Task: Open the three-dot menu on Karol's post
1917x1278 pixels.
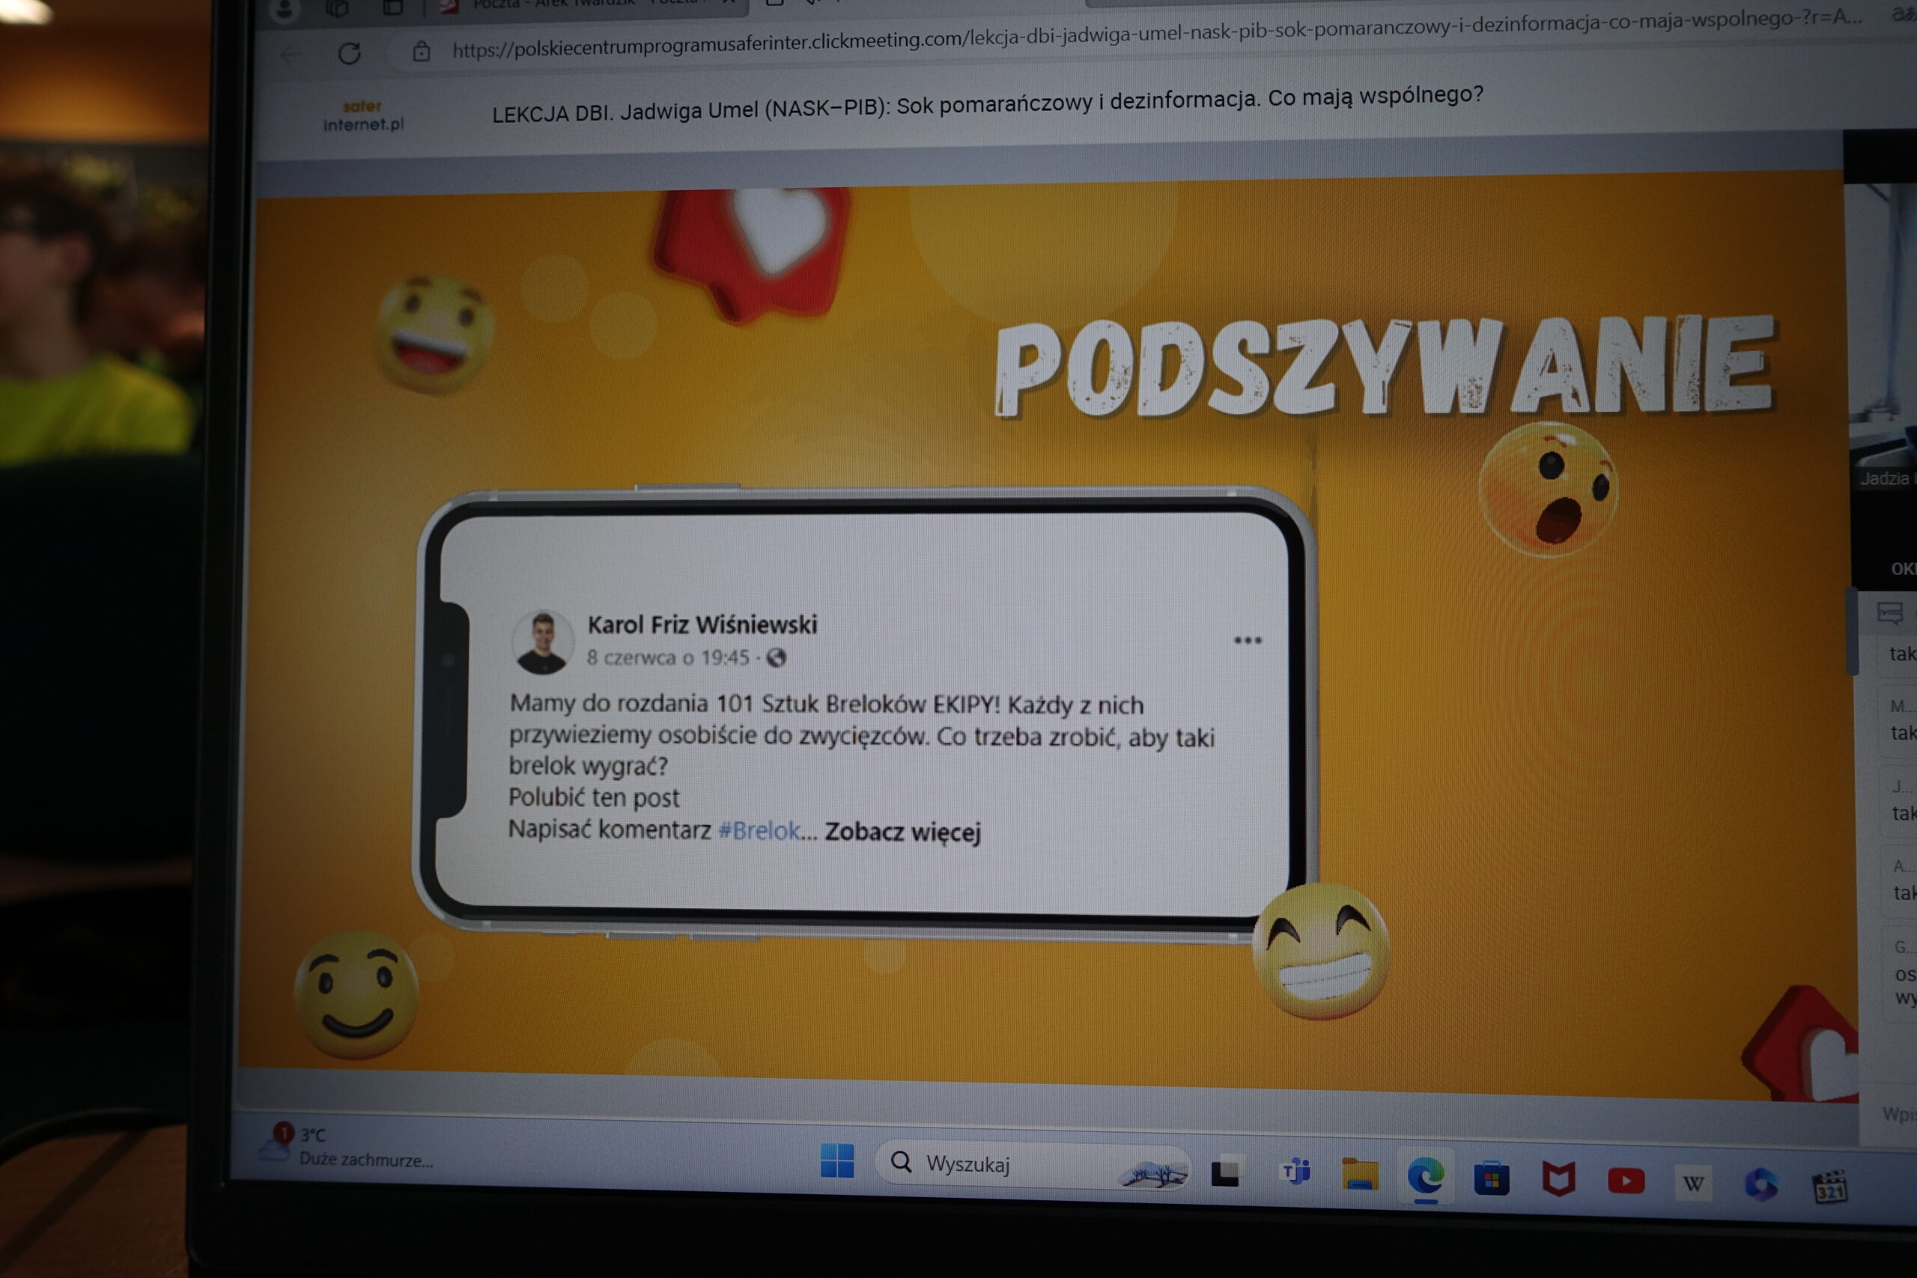Action: pos(1247,641)
